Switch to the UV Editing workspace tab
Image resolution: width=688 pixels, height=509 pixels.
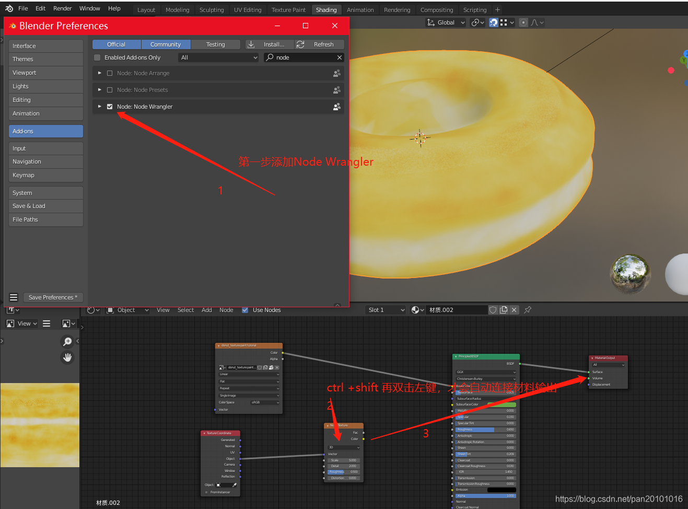[x=248, y=10]
